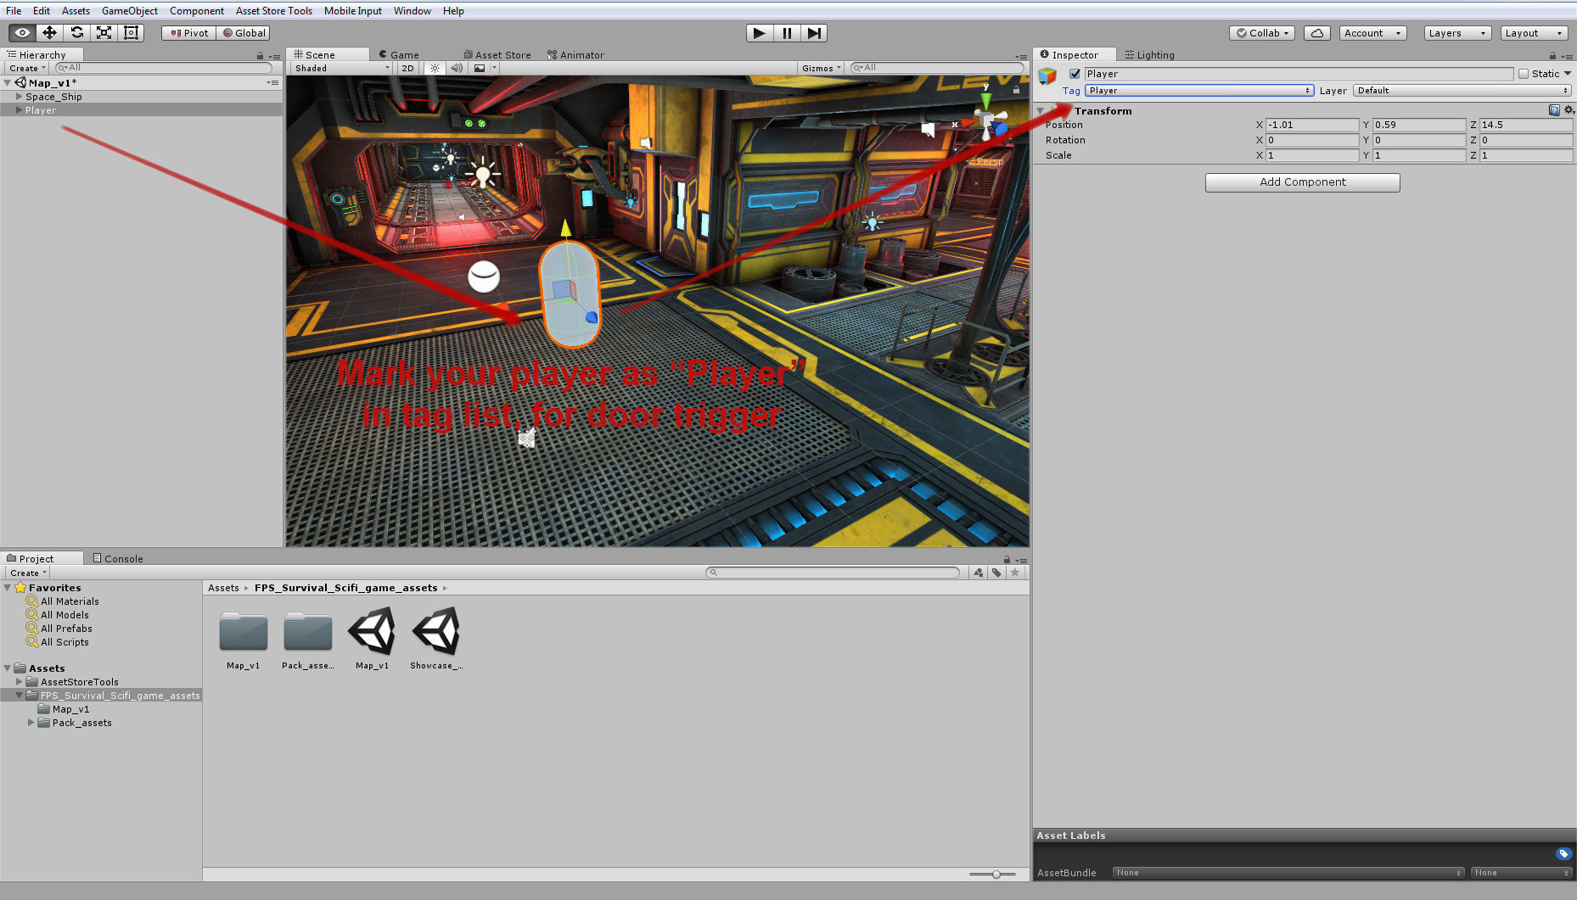Open Transform component help icon

[x=1554, y=110]
